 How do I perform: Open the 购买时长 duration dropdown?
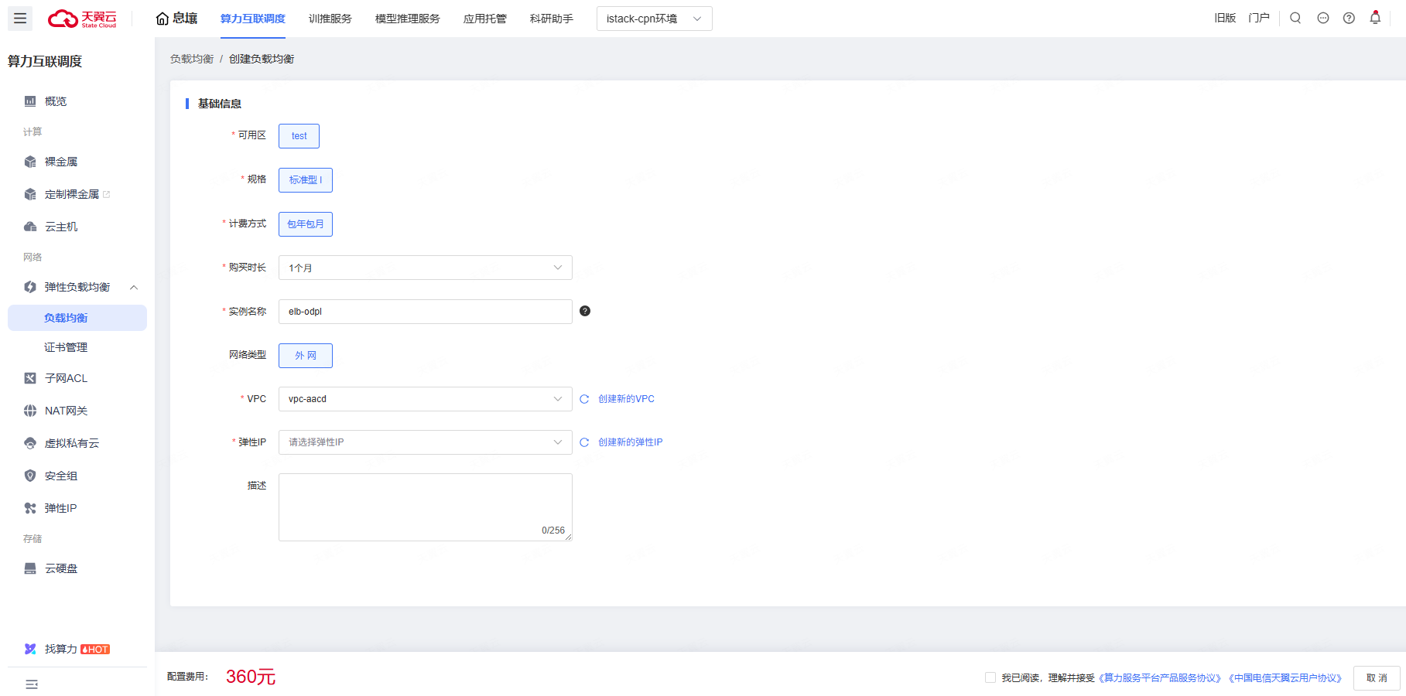coord(425,268)
